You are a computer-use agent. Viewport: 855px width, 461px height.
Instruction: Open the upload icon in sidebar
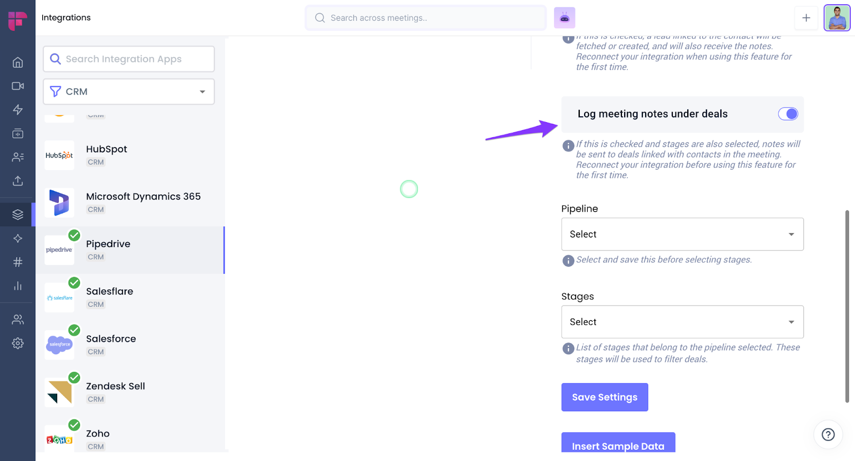click(x=18, y=181)
